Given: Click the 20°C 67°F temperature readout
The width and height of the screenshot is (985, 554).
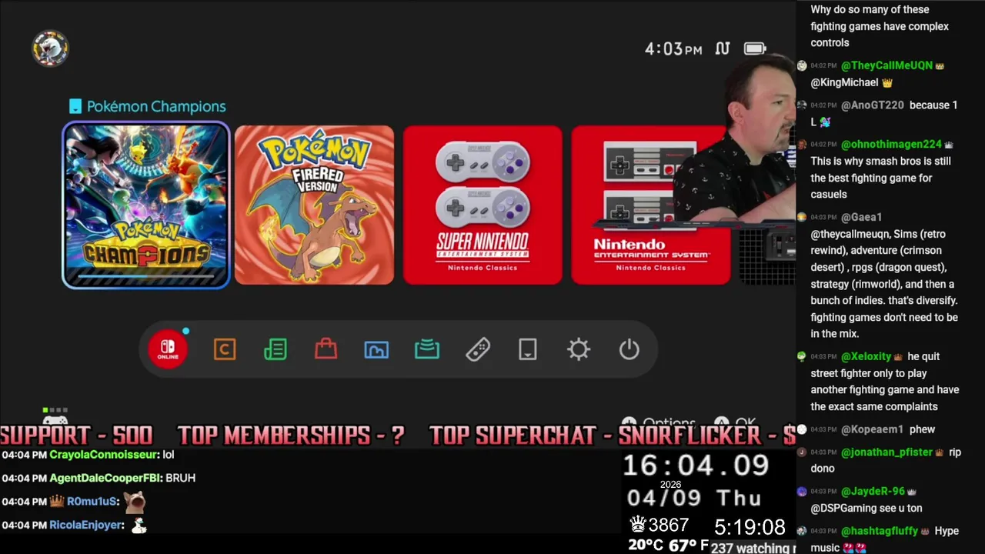Looking at the screenshot, I should (668, 546).
